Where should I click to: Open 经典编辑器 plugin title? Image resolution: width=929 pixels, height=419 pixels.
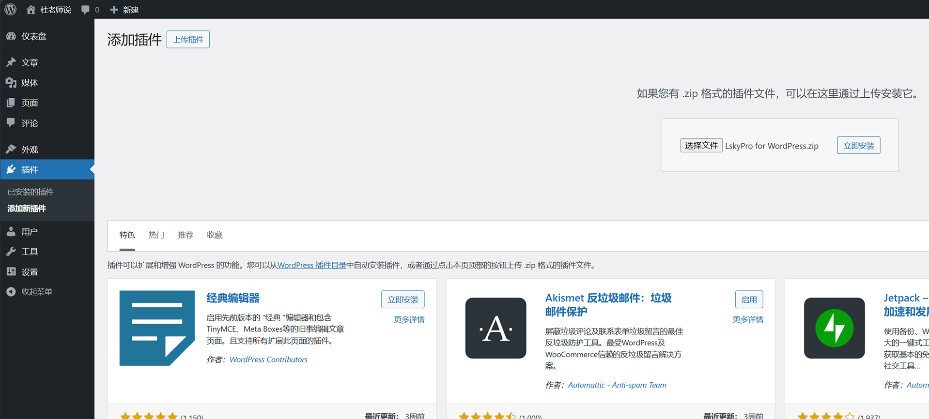pyautogui.click(x=233, y=298)
